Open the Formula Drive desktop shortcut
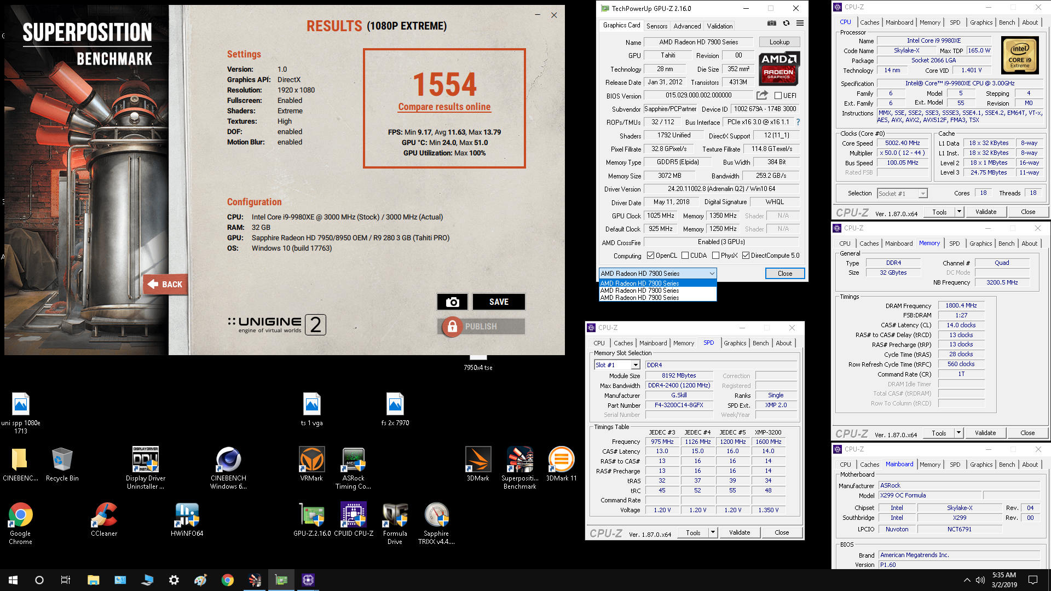 tap(395, 523)
